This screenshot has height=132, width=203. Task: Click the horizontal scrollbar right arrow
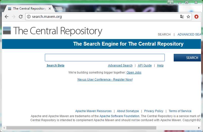tap(199, 128)
